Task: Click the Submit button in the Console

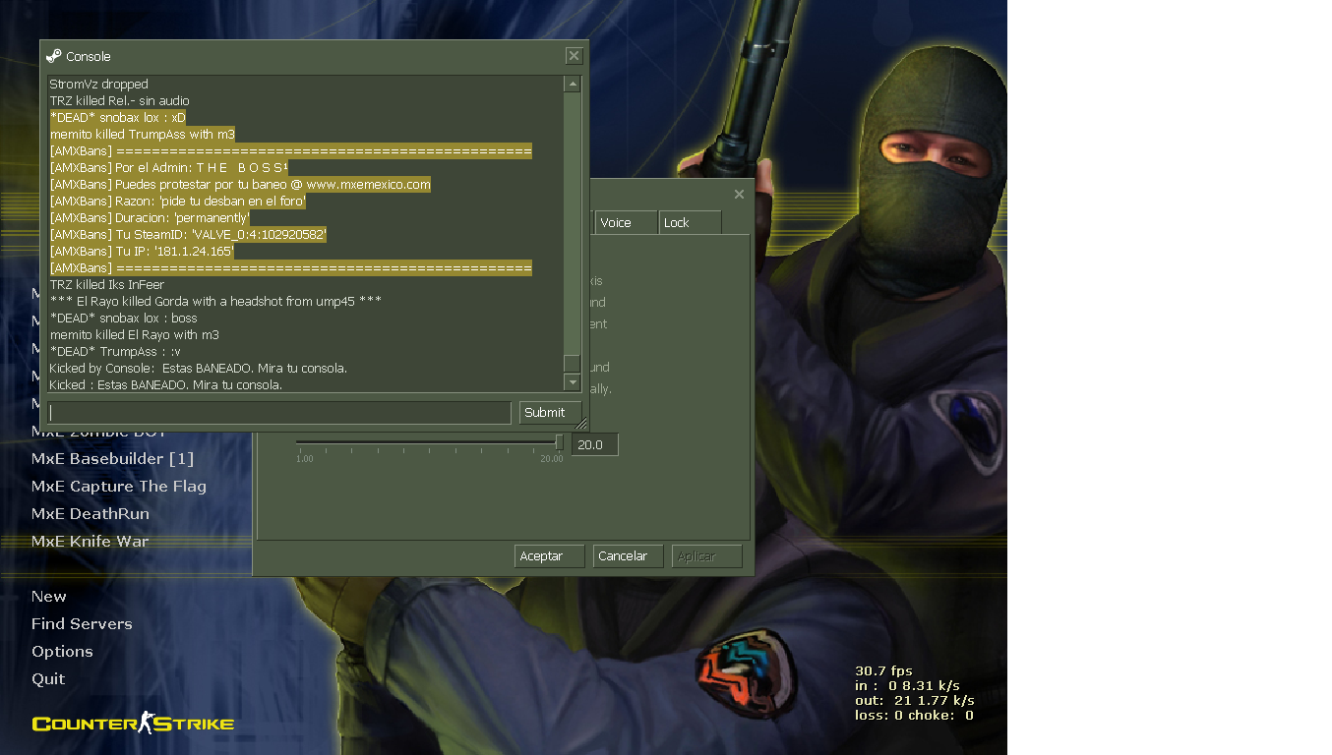Action: [550, 412]
